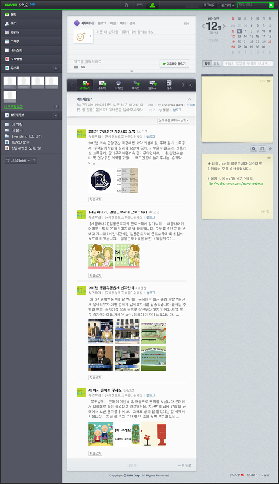Go to next month in calendar
This screenshot has width=279, height=484.
[224, 26]
